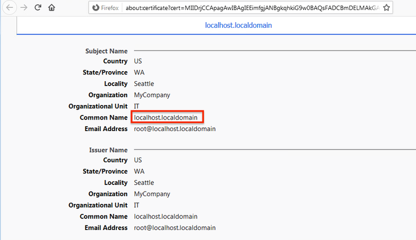
Task: Click the Subject Name section heading
Action: point(106,51)
